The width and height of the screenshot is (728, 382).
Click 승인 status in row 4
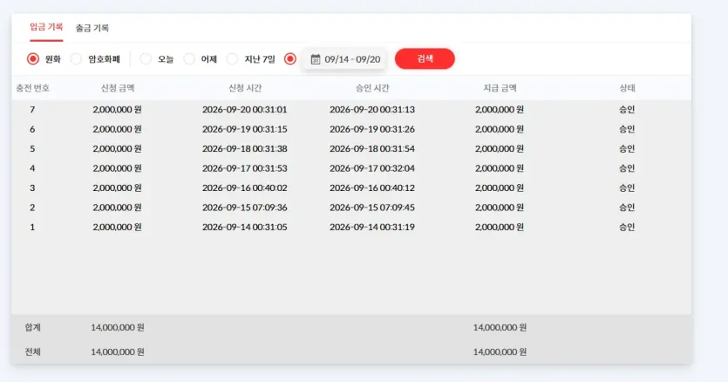pyautogui.click(x=627, y=168)
